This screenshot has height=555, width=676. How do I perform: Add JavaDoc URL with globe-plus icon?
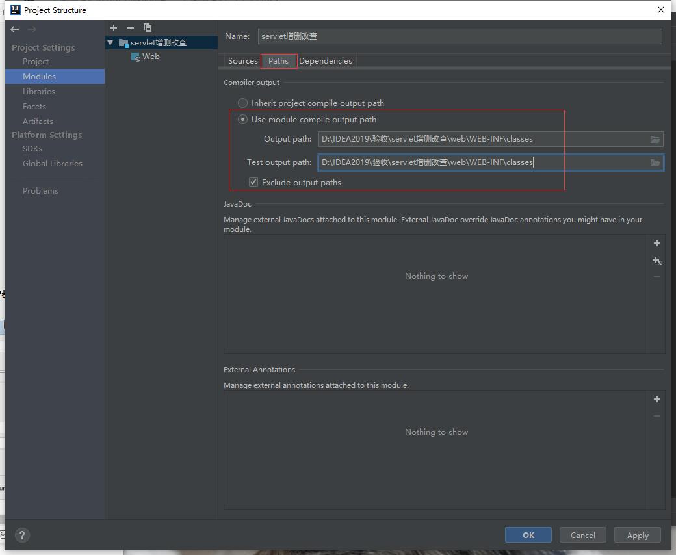click(656, 261)
